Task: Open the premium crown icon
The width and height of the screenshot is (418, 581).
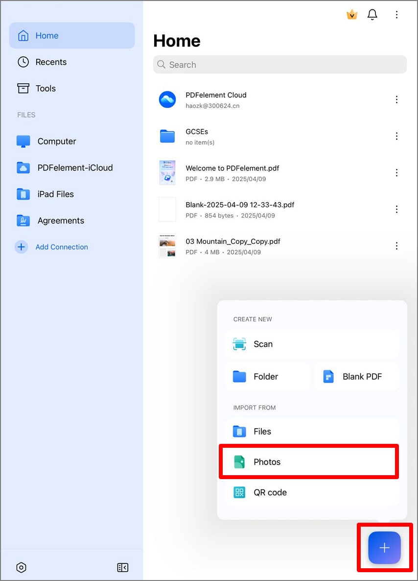Action: click(x=352, y=14)
